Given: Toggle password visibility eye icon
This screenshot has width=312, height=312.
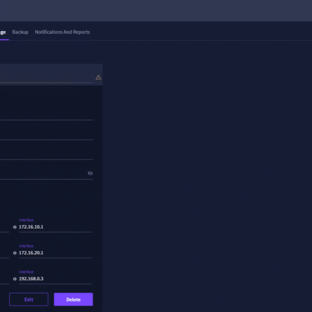Looking at the screenshot, I should 90,173.
